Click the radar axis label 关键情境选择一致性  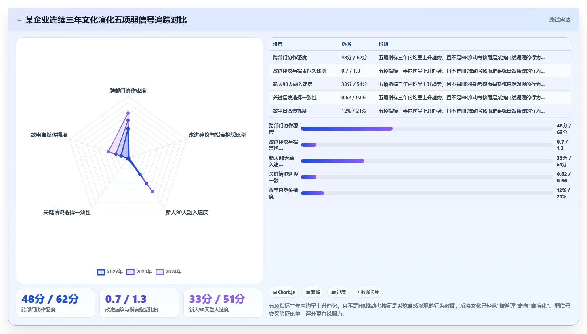click(x=67, y=212)
